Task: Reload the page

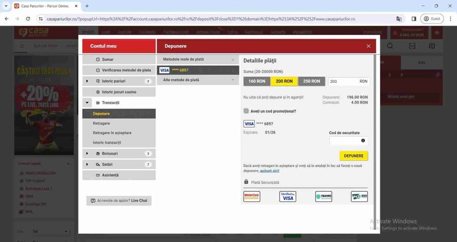Action: point(28,19)
